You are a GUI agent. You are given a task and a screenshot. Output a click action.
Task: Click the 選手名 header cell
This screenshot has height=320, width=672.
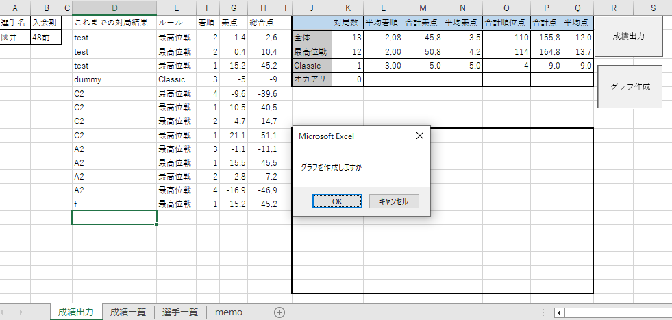(x=15, y=23)
